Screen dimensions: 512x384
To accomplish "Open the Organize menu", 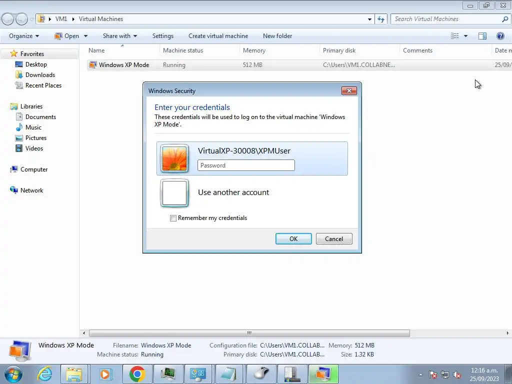I will 24,36.
